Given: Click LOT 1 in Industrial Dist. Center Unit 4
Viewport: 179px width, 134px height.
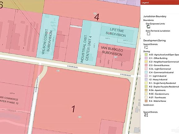Looking at the screenshot, I should click(94, 46).
